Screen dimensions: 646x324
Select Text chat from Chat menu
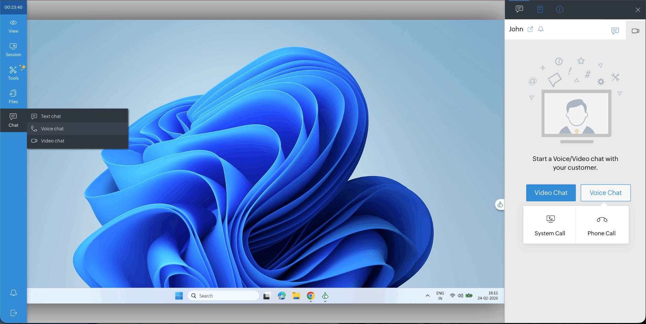[51, 116]
